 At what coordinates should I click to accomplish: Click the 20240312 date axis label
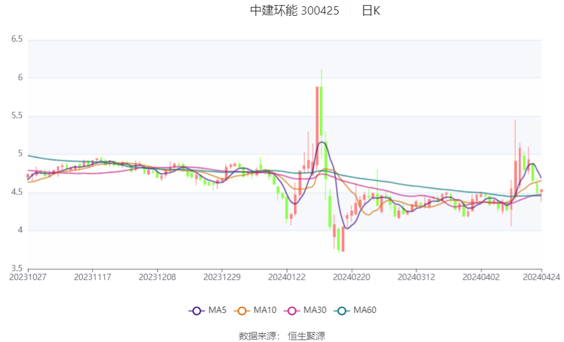pos(416,278)
